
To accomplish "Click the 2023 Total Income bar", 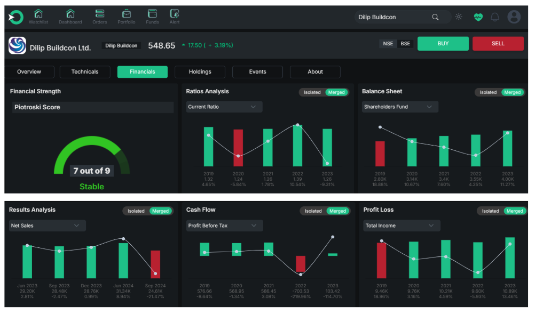I will 510,258.
